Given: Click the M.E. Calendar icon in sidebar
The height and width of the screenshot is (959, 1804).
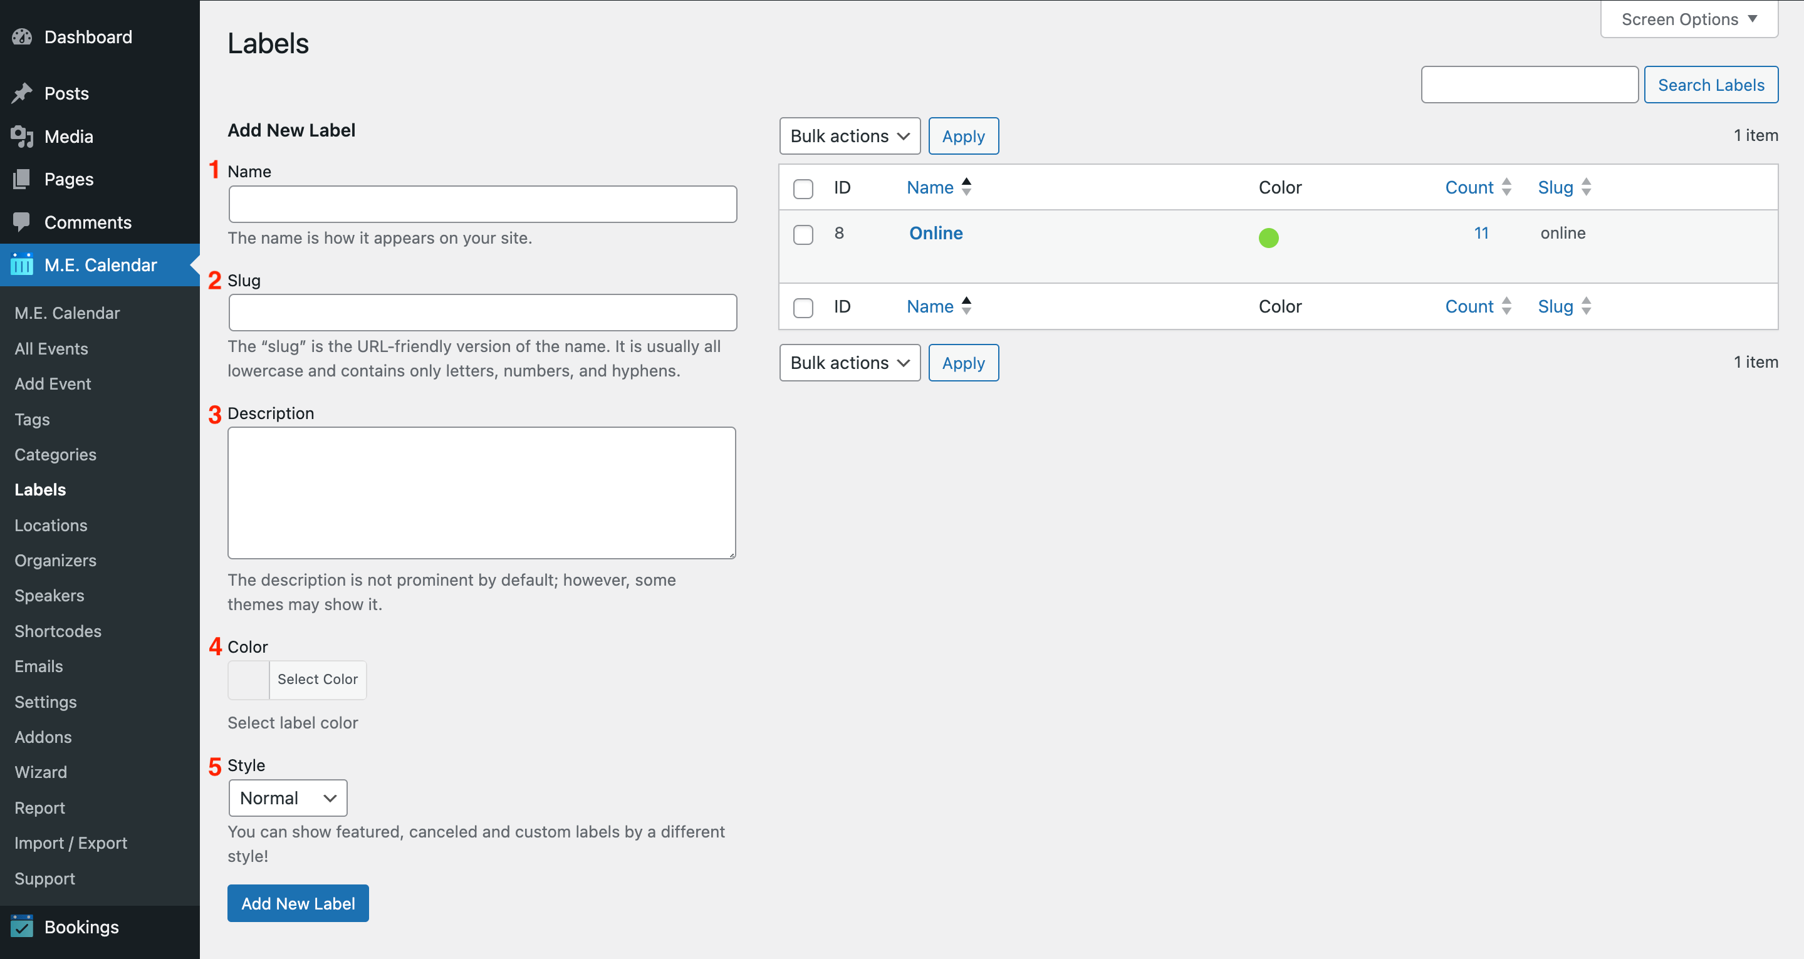Looking at the screenshot, I should [x=21, y=265].
